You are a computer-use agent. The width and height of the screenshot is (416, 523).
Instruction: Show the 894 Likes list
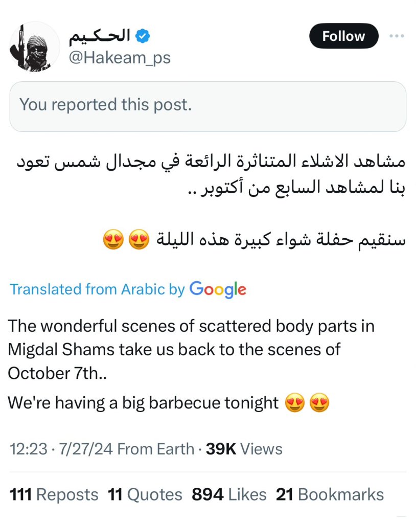click(x=229, y=494)
